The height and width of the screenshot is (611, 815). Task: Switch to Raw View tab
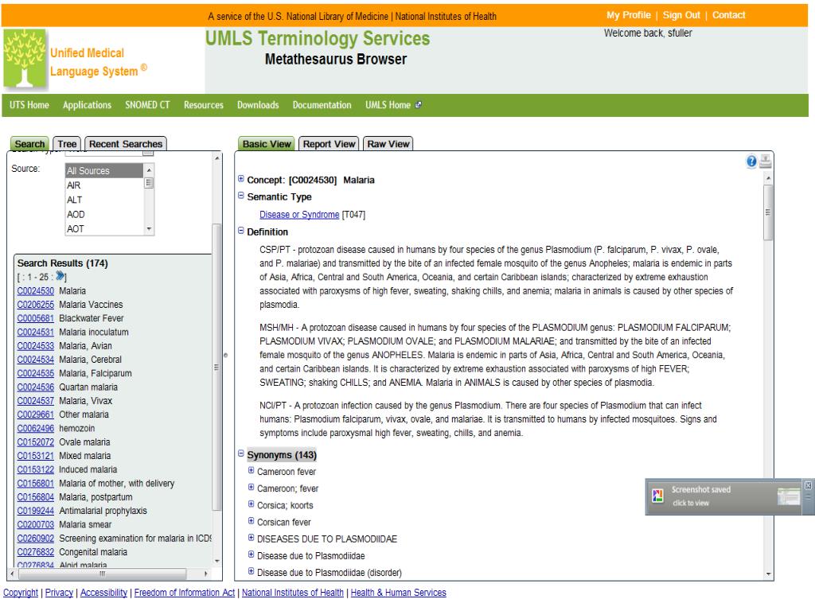click(388, 144)
